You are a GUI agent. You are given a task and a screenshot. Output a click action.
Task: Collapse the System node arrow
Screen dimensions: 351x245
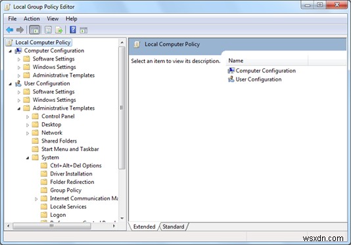[x=28, y=158]
